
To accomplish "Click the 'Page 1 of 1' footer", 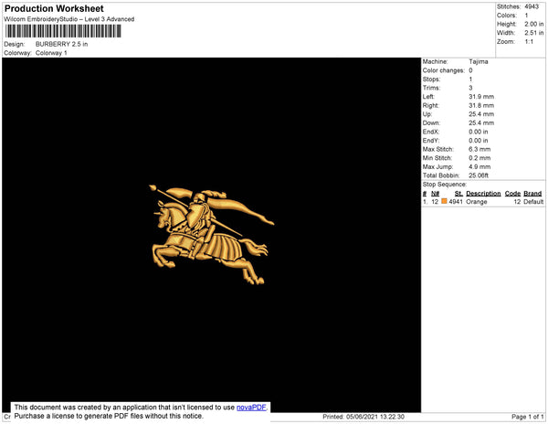I will click(x=527, y=417).
